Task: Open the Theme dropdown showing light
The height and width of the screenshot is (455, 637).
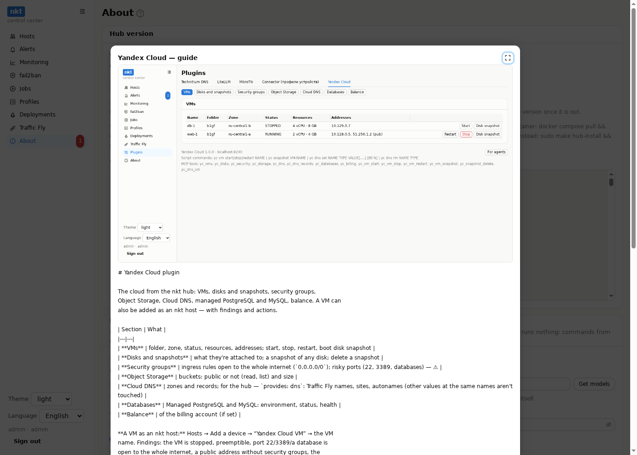Action: (51, 399)
